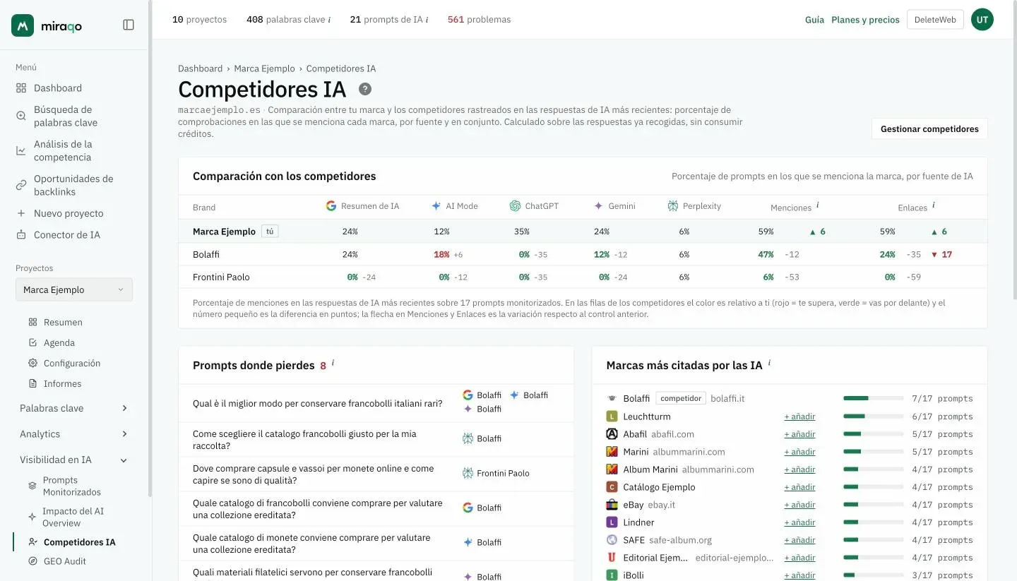Viewport: 1017px width, 581px height.
Task: Expand the Palabras clave section
Action: tap(73, 408)
